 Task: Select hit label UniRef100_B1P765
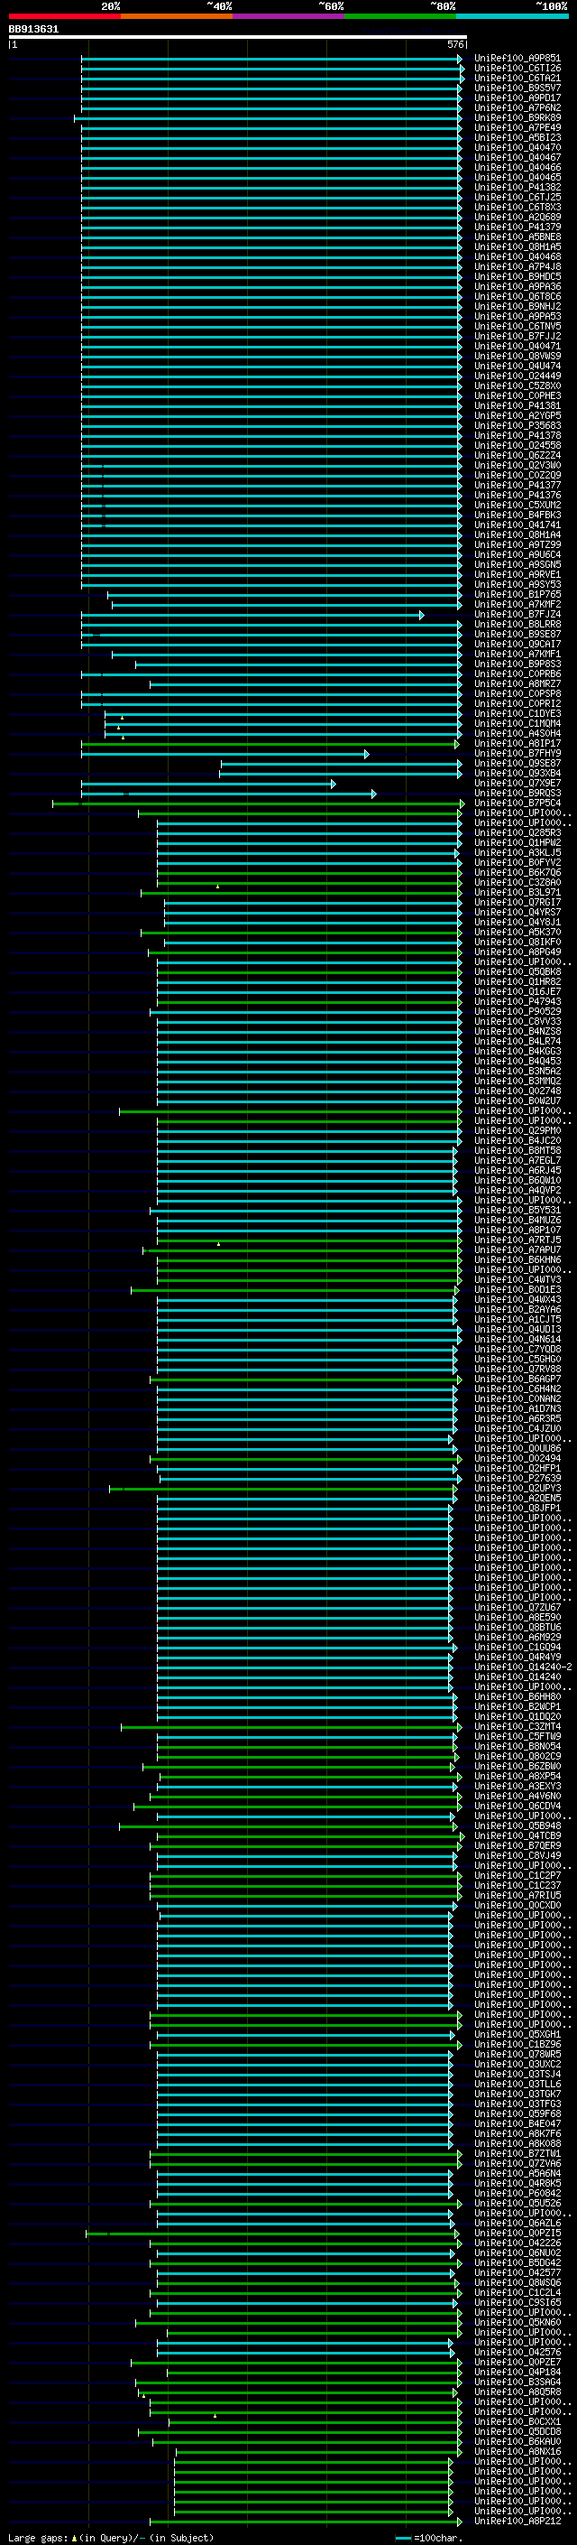coord(517,595)
